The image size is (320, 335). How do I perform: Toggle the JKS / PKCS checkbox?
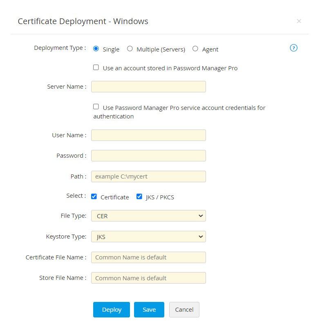tap(139, 197)
